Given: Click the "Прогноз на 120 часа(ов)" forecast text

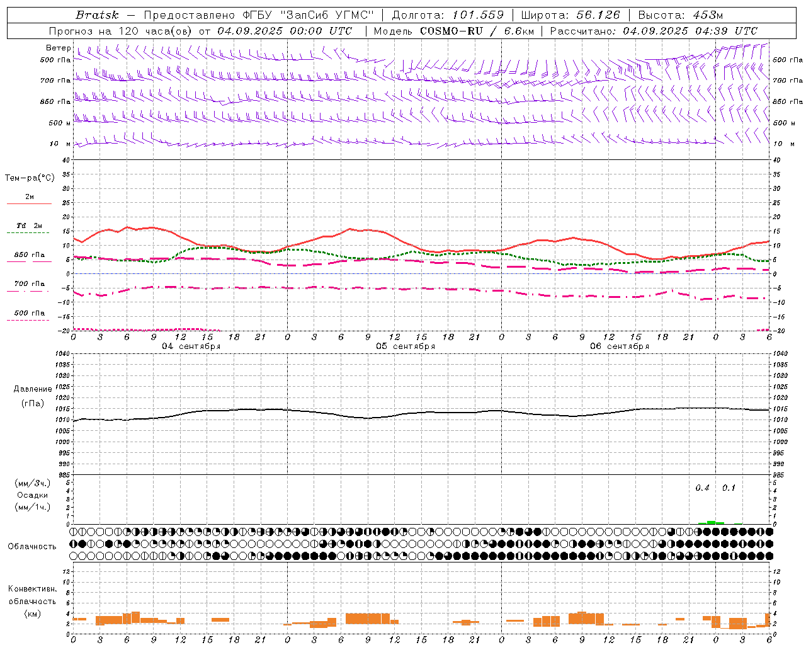Looking at the screenshot, I should [x=121, y=31].
